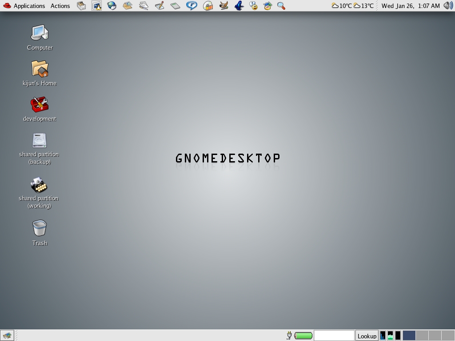Open the file cabinet launcher in top panel

click(x=81, y=6)
